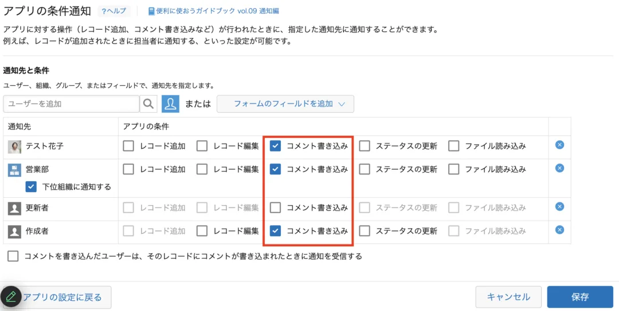The height and width of the screenshot is (311, 619).
Task: Check the コメントを書き込んだユーザーは notification option
Action: coord(13,256)
